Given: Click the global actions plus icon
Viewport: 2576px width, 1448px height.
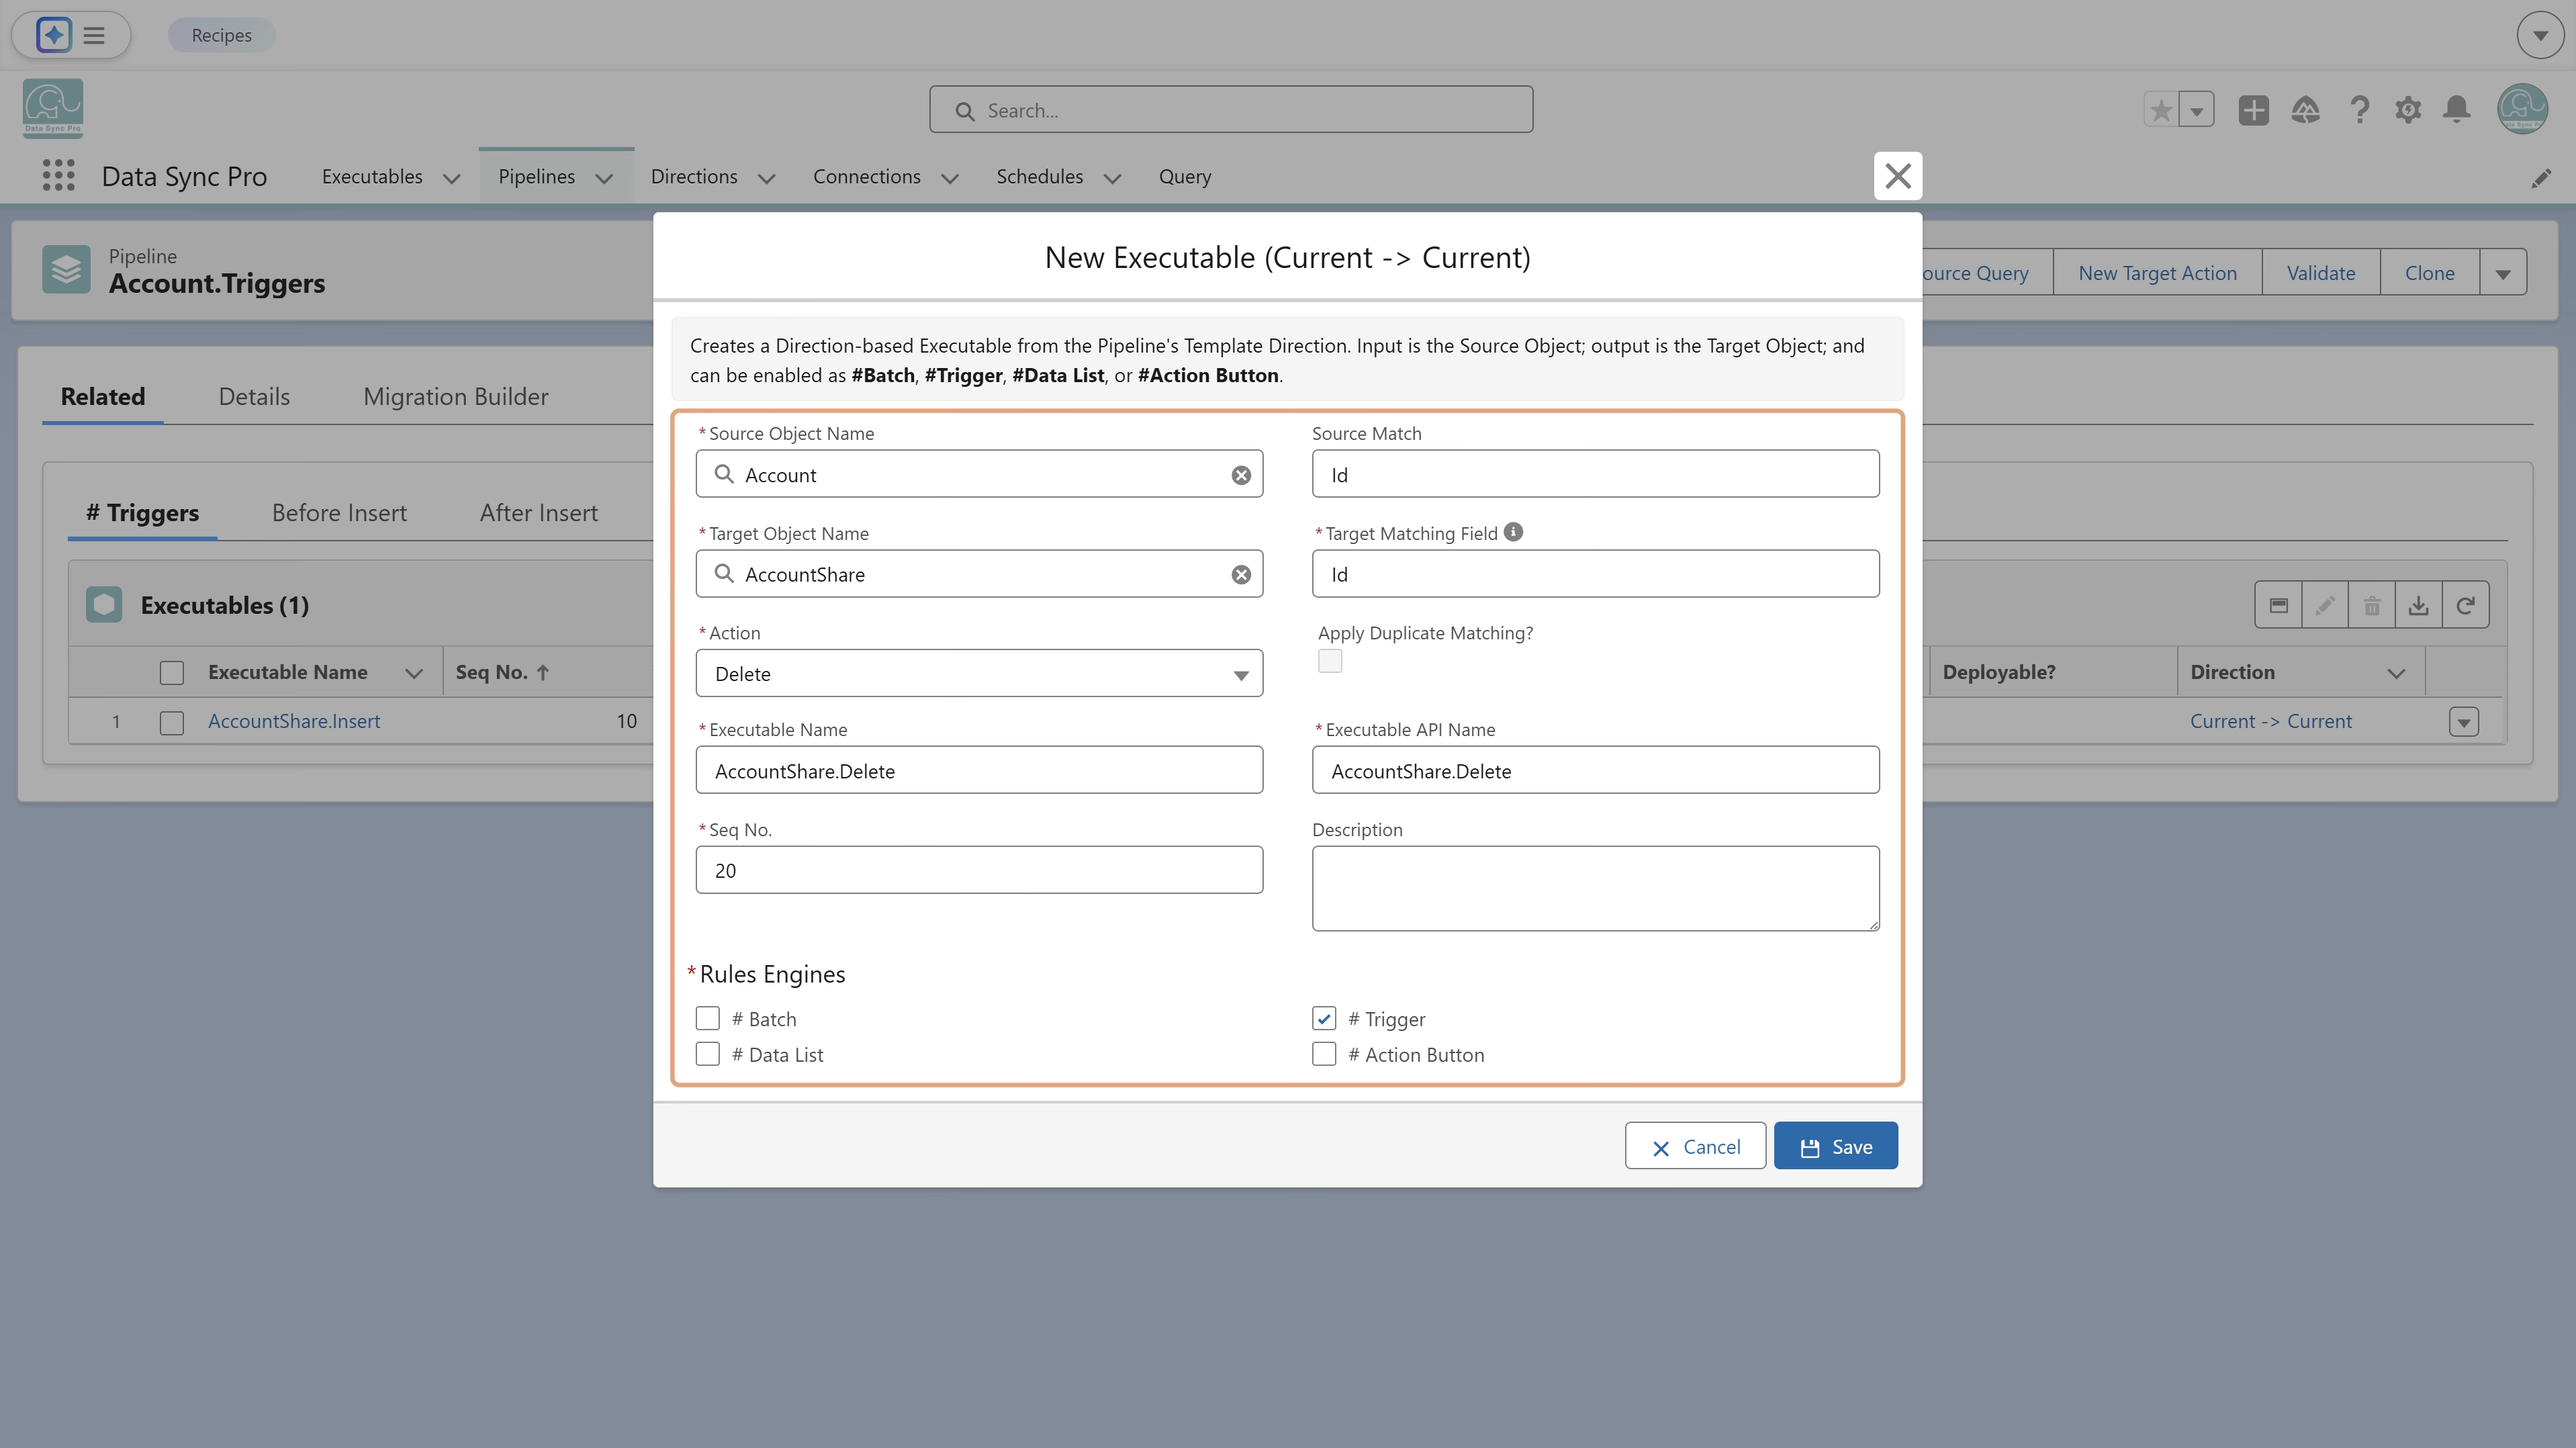Looking at the screenshot, I should (2254, 110).
